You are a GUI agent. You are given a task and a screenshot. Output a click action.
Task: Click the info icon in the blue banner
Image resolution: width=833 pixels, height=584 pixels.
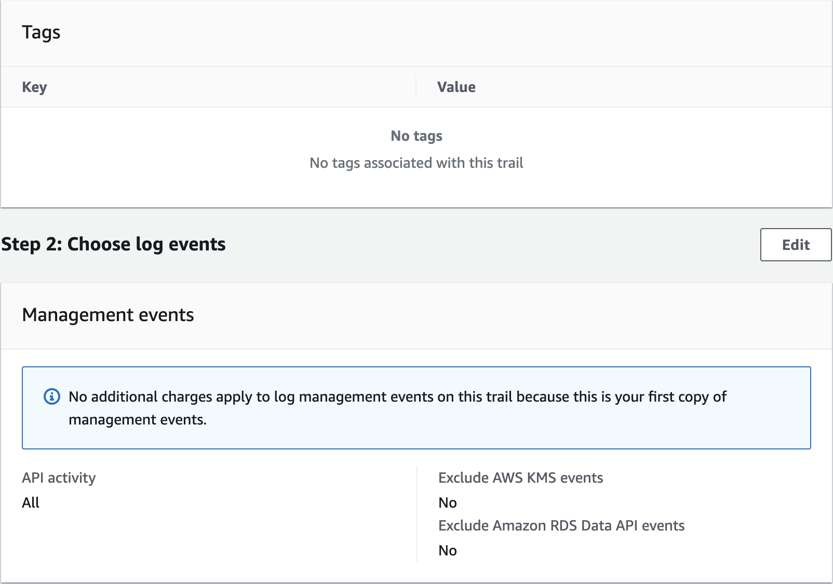(51, 397)
